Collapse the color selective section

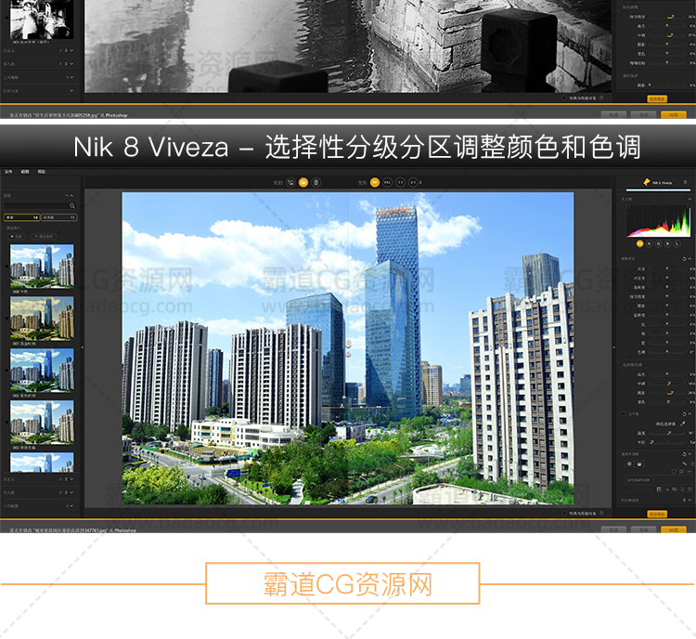click(690, 414)
